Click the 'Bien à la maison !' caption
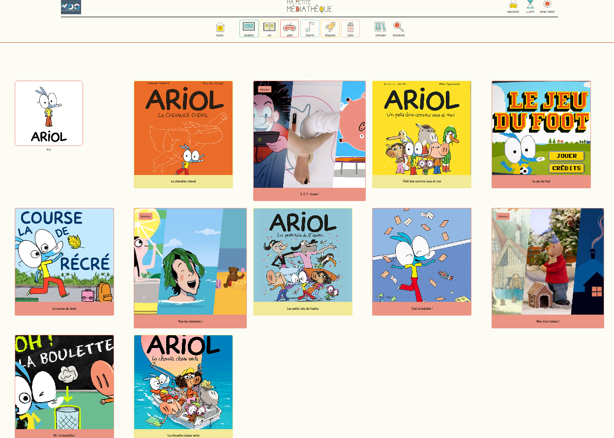The height and width of the screenshot is (438, 614). [x=548, y=321]
